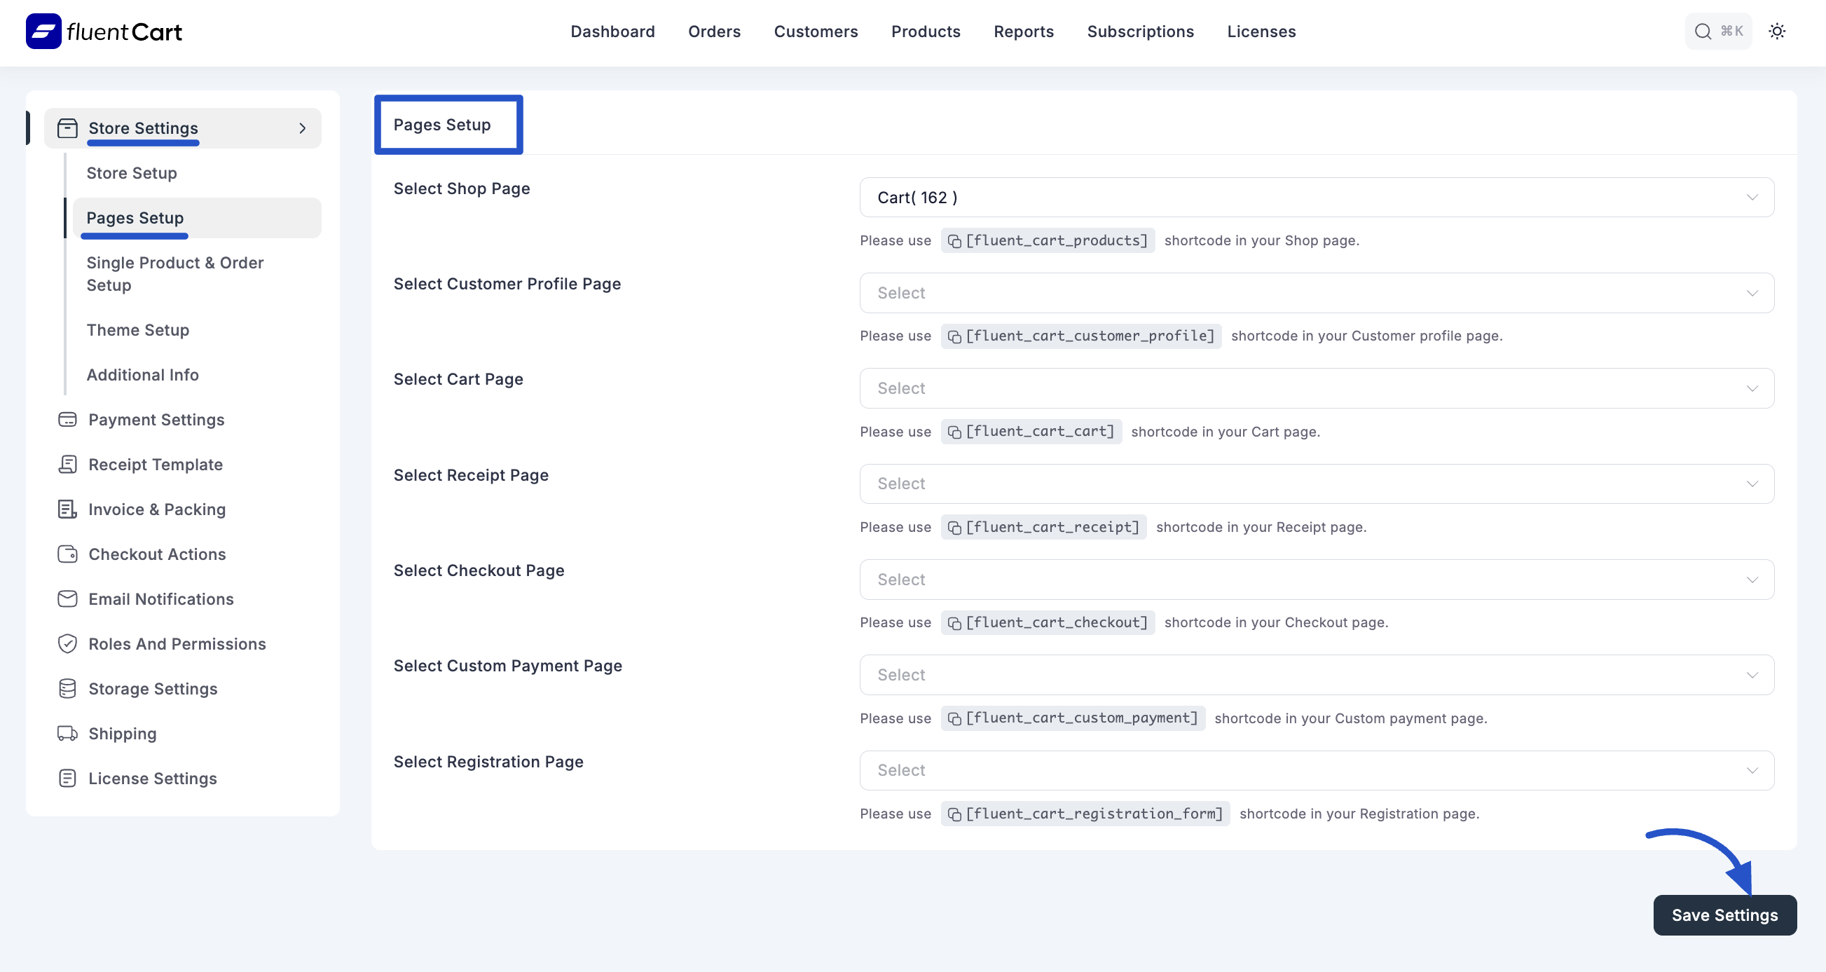Screen dimensions: 1826x972
Task: Click the Storage Settings database icon
Action: (67, 688)
